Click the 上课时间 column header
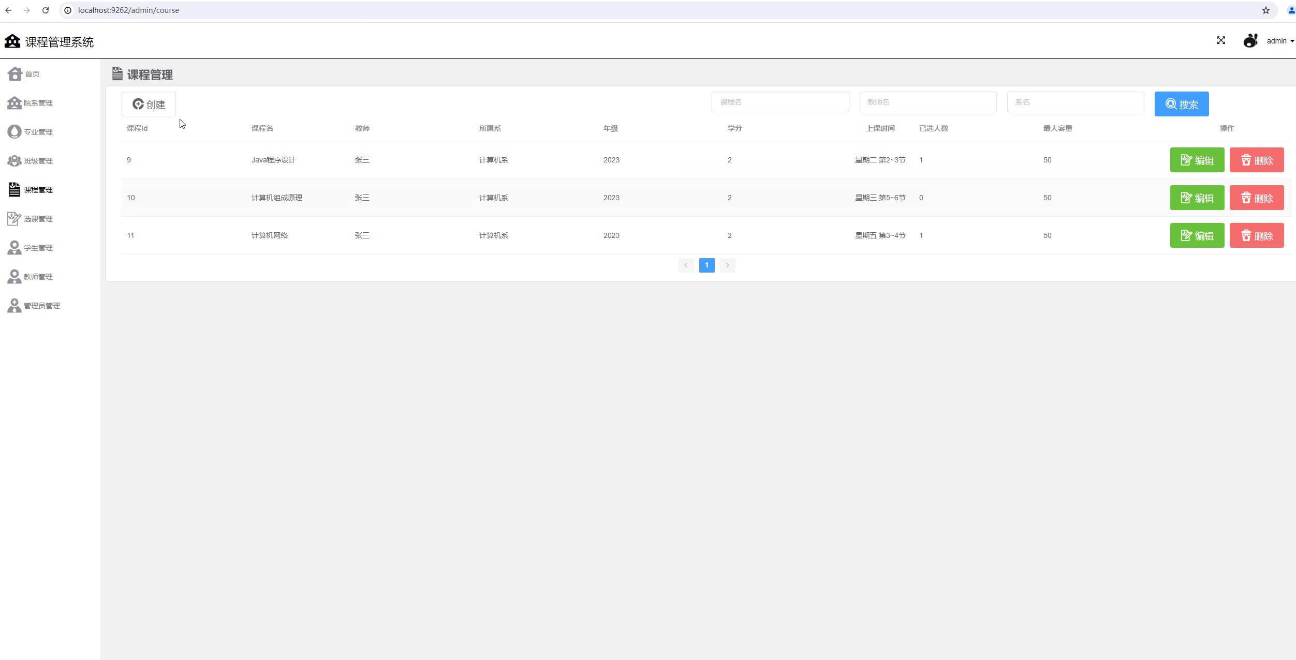This screenshot has width=1296, height=660. click(x=880, y=128)
